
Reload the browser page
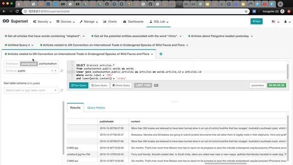(17, 11)
